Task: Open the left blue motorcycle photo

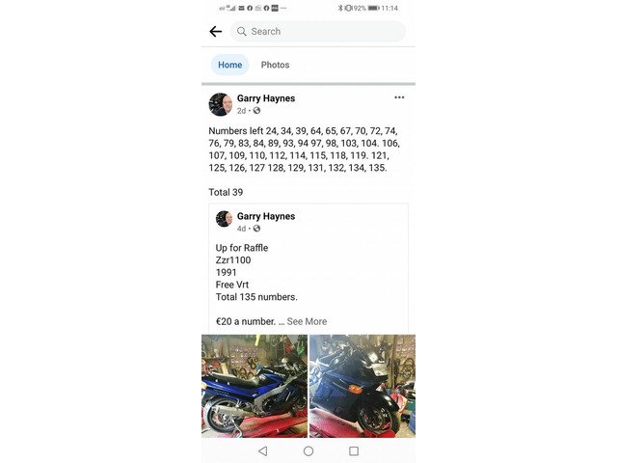Action: [255, 386]
